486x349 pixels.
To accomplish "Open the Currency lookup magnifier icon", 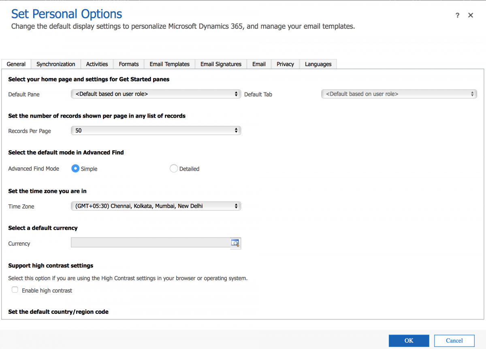I will [235, 243].
